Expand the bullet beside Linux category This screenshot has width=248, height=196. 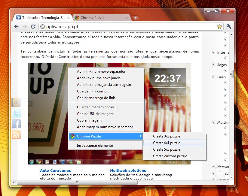[x=214, y=77]
